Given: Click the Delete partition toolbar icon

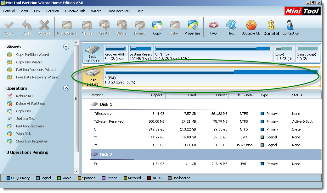Looking at the screenshot, I should [122, 28].
